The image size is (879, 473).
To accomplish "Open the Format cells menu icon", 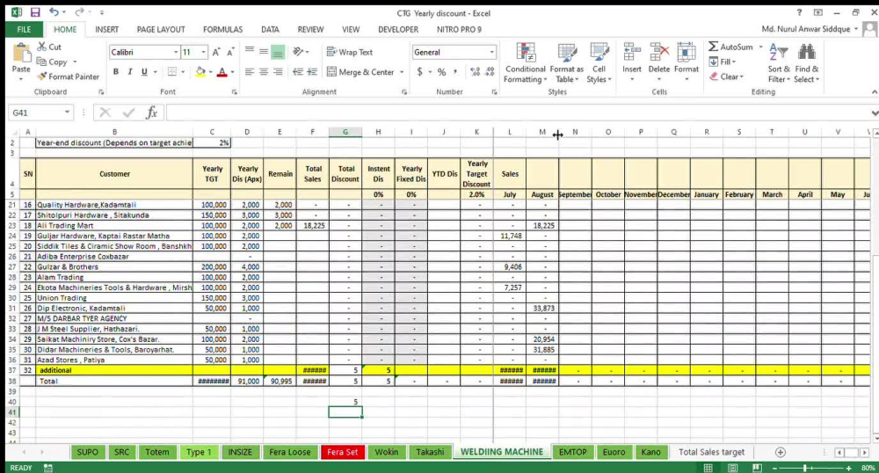I will pos(686,54).
